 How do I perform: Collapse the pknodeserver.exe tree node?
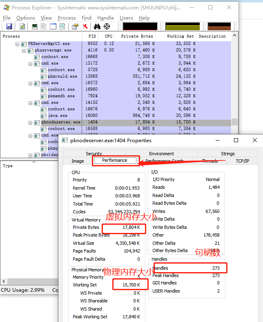tap(30, 123)
